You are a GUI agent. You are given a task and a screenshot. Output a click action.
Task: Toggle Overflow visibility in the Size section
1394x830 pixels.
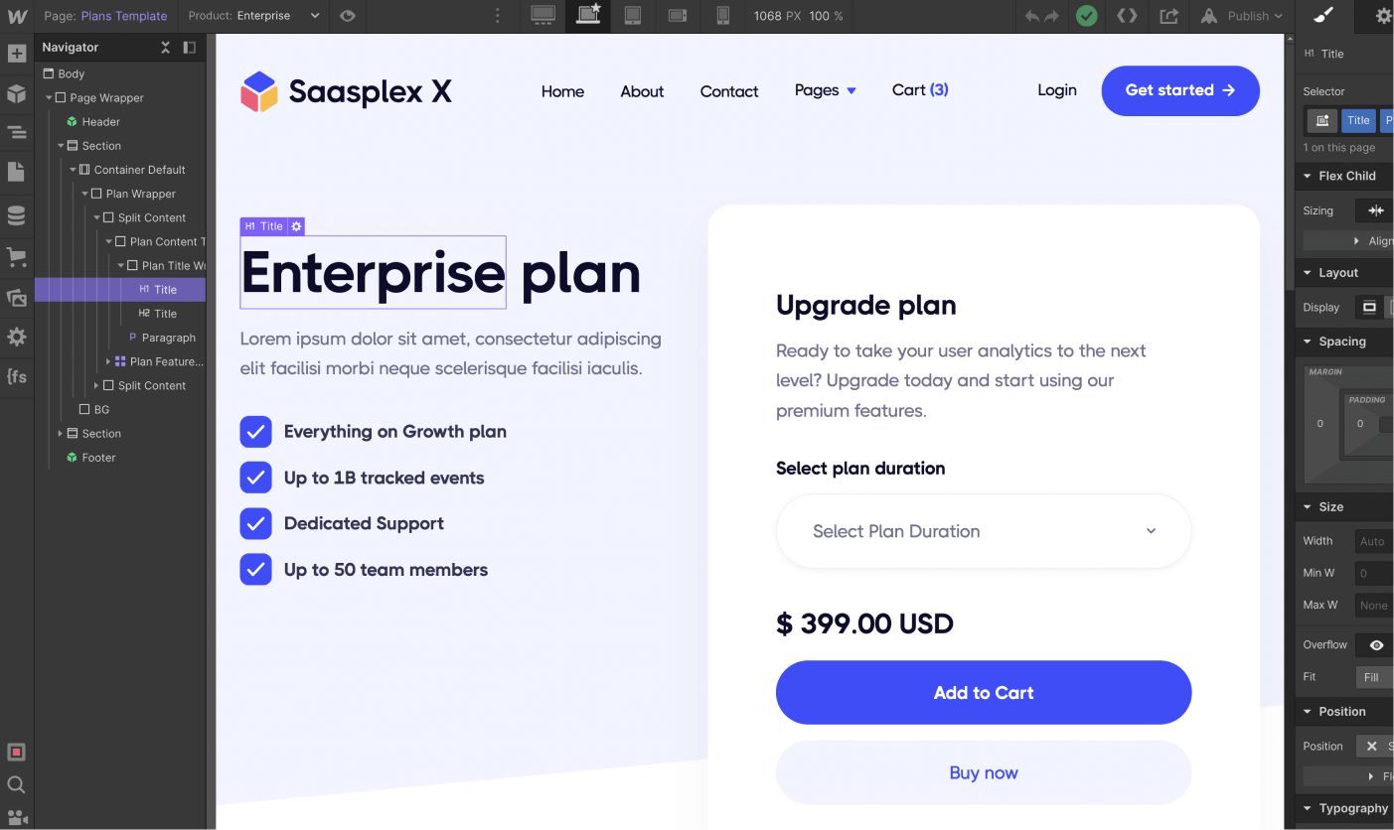(1376, 644)
